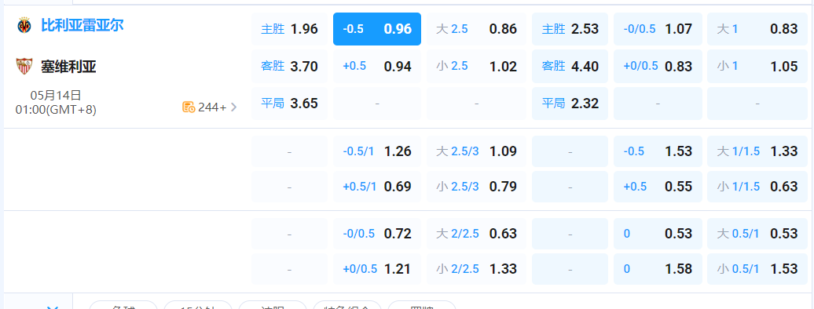Click the 05月14日 01:00(GMT+8) match time

(x=56, y=102)
